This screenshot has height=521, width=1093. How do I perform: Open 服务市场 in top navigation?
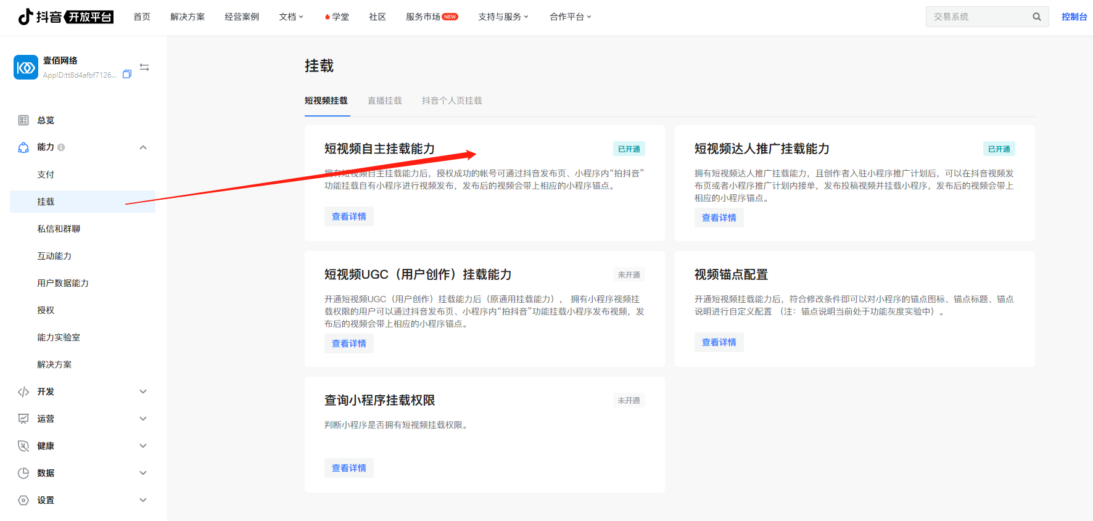click(x=423, y=17)
